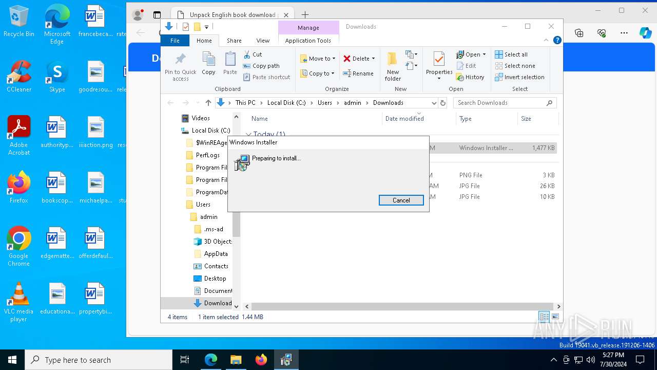Click the Properties quick access toolbar icon
657x370 pixels.
pos(185,27)
